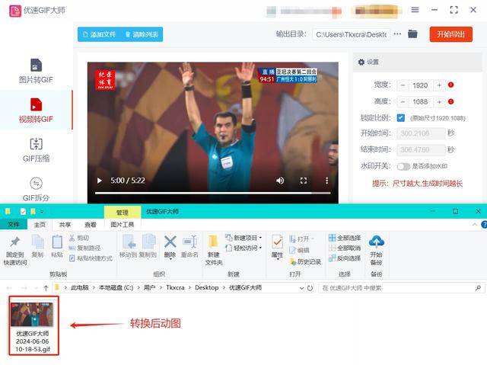Open the 共享 ribbon tab
The height and width of the screenshot is (365, 487).
coord(65,225)
